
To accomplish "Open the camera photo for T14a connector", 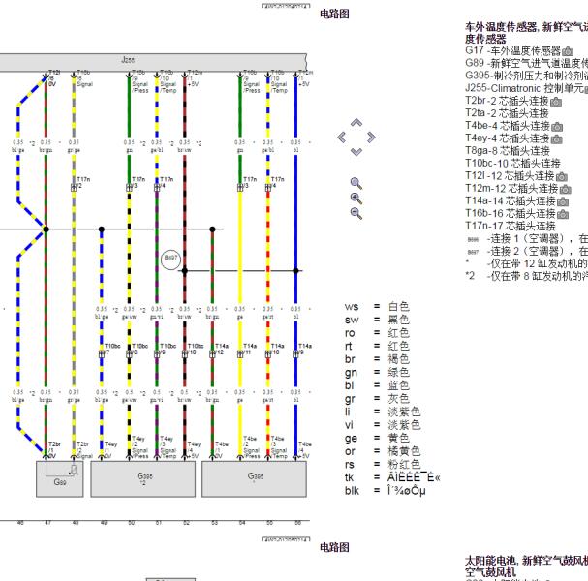I will pos(563,202).
